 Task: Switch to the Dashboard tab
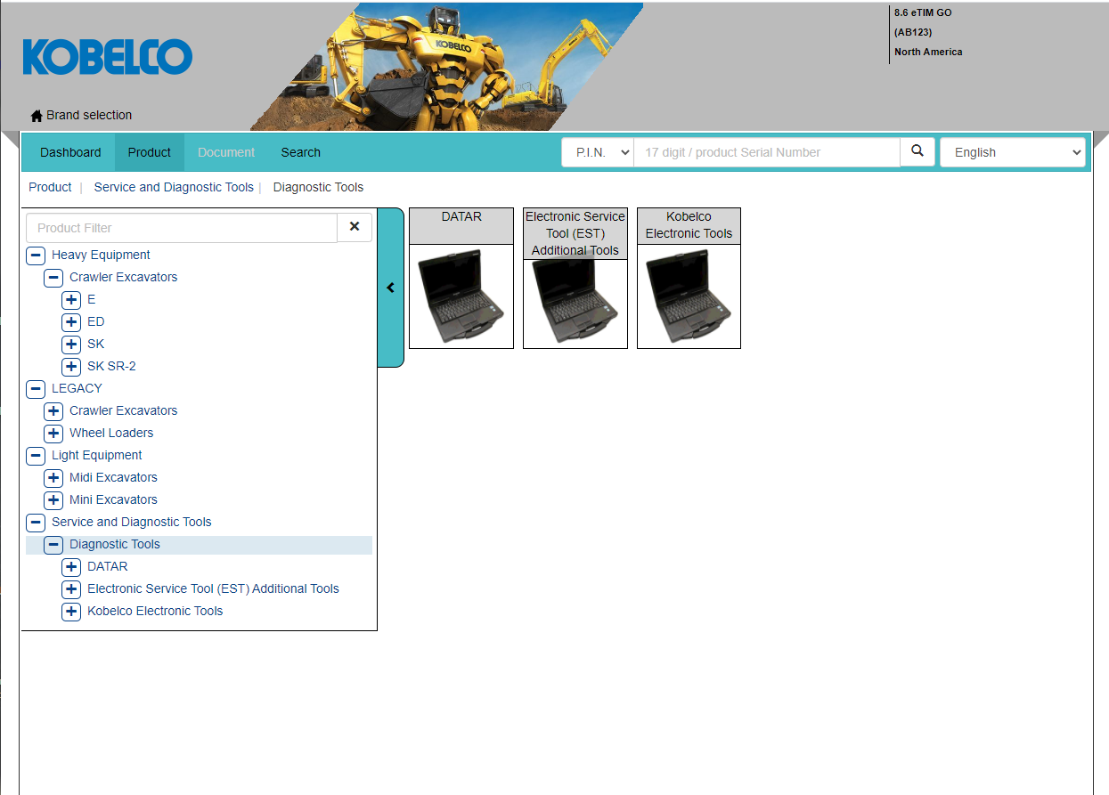pos(70,152)
